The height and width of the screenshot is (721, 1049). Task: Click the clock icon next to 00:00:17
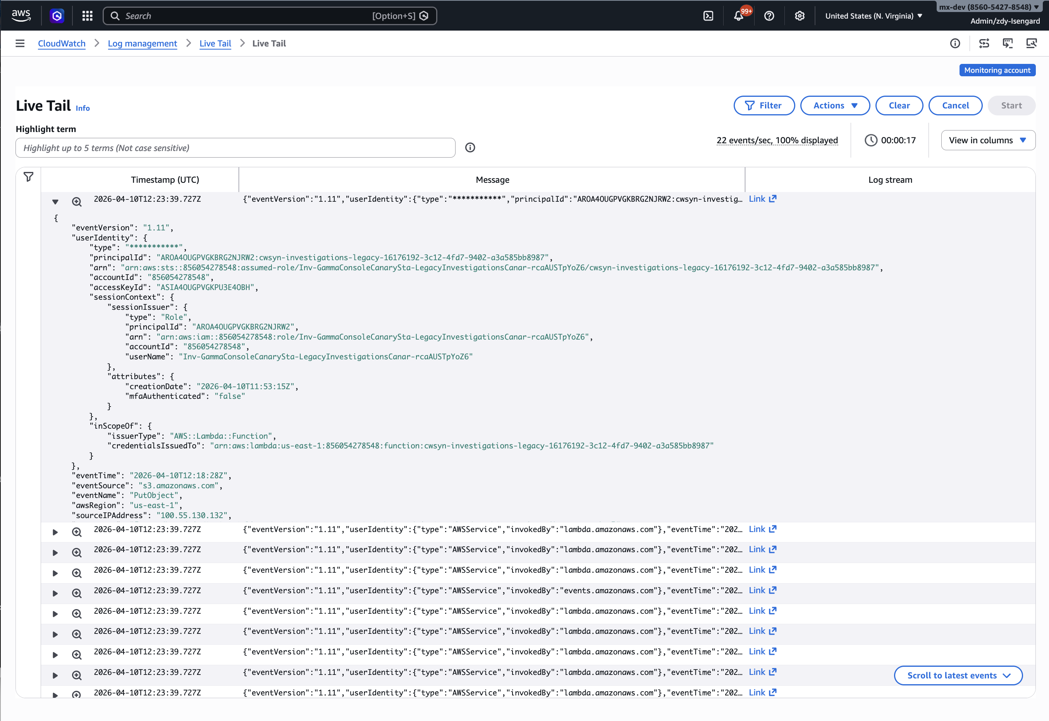pyautogui.click(x=870, y=141)
